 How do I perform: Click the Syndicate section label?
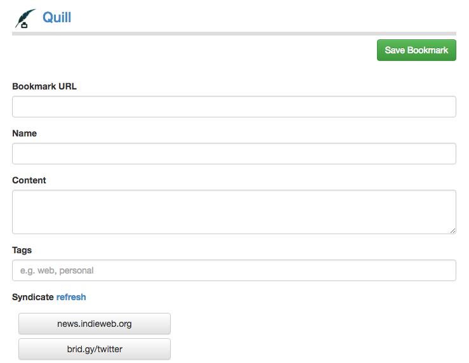[33, 297]
